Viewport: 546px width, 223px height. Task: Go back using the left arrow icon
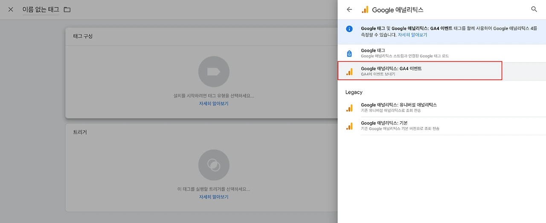point(349,9)
